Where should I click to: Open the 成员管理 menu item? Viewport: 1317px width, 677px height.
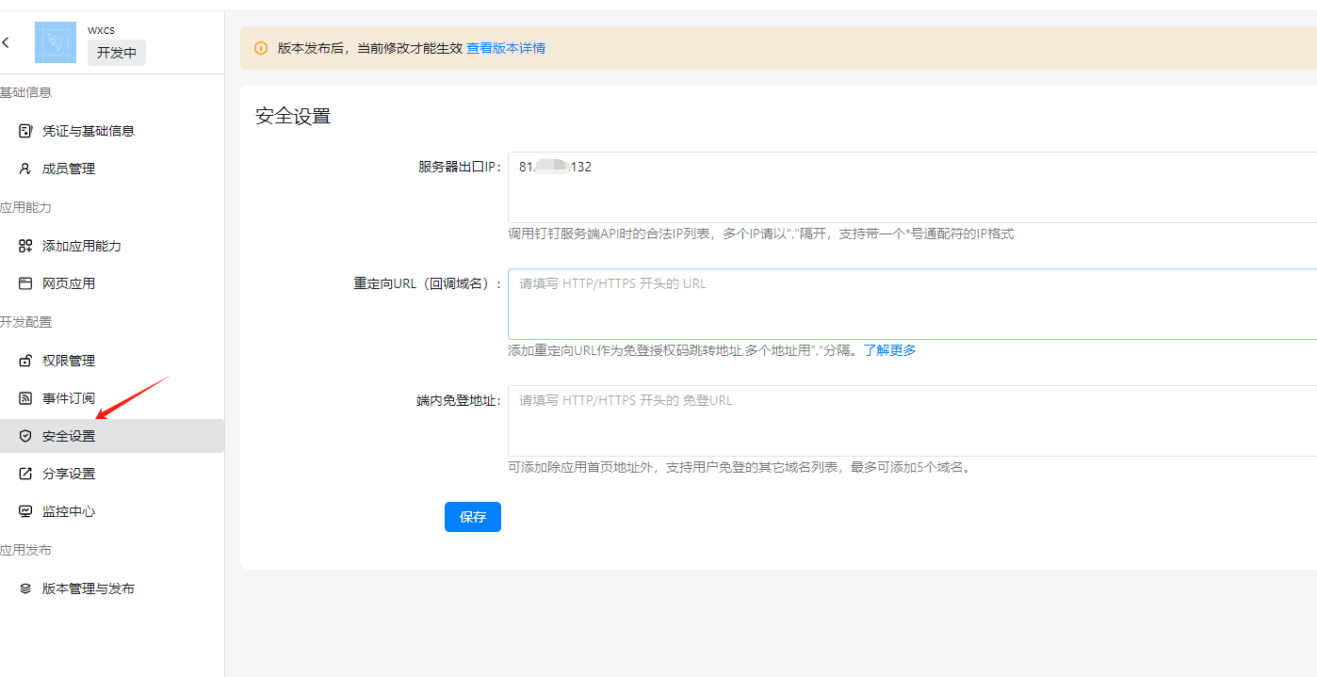tap(69, 169)
